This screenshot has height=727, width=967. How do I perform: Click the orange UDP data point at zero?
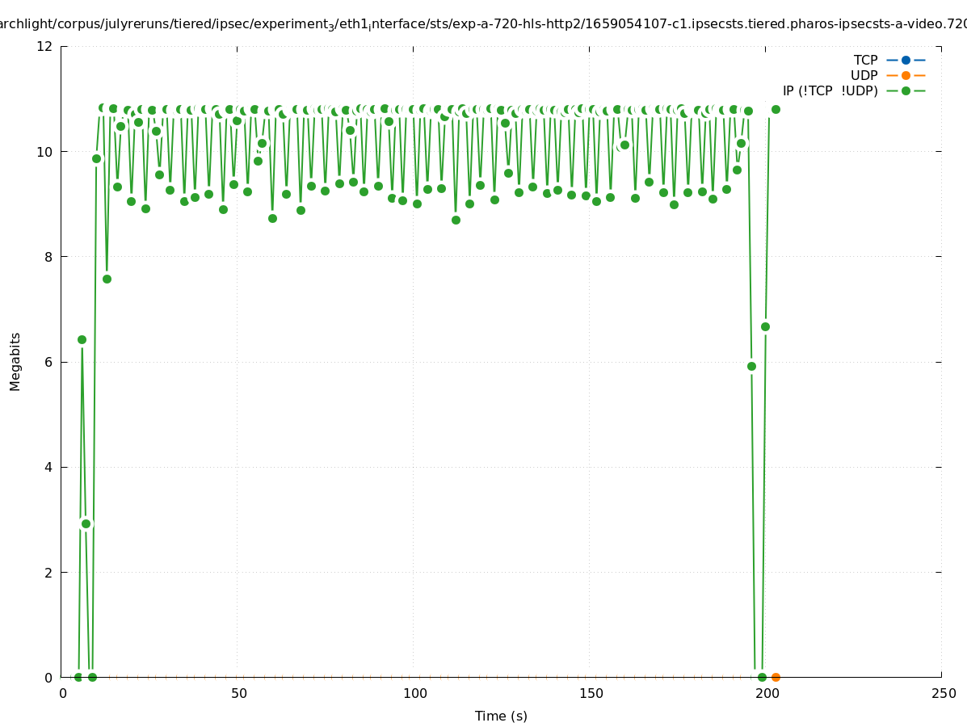coord(776,677)
